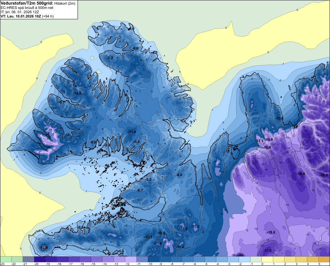Click the -13.1 temperature label
The image size is (330, 266).
[x=259, y=141]
